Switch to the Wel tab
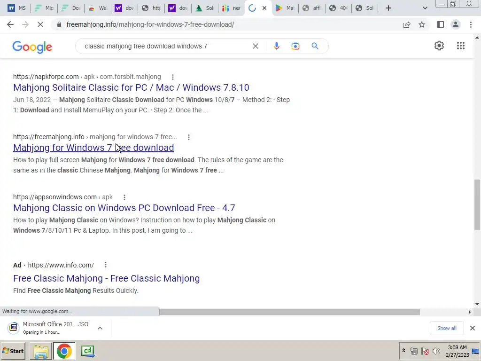Screen dimensions: 481x361 point(98,8)
